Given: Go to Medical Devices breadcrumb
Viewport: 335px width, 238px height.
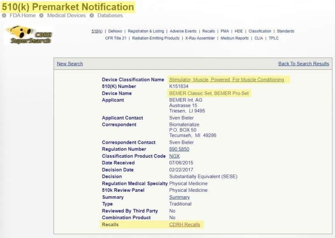Looking at the screenshot, I should [x=66, y=16].
